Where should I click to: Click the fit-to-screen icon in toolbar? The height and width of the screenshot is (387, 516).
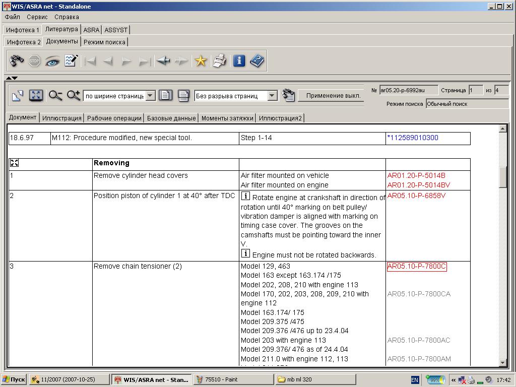click(36, 95)
